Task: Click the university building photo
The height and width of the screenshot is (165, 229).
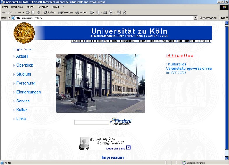Action: pos(101,83)
